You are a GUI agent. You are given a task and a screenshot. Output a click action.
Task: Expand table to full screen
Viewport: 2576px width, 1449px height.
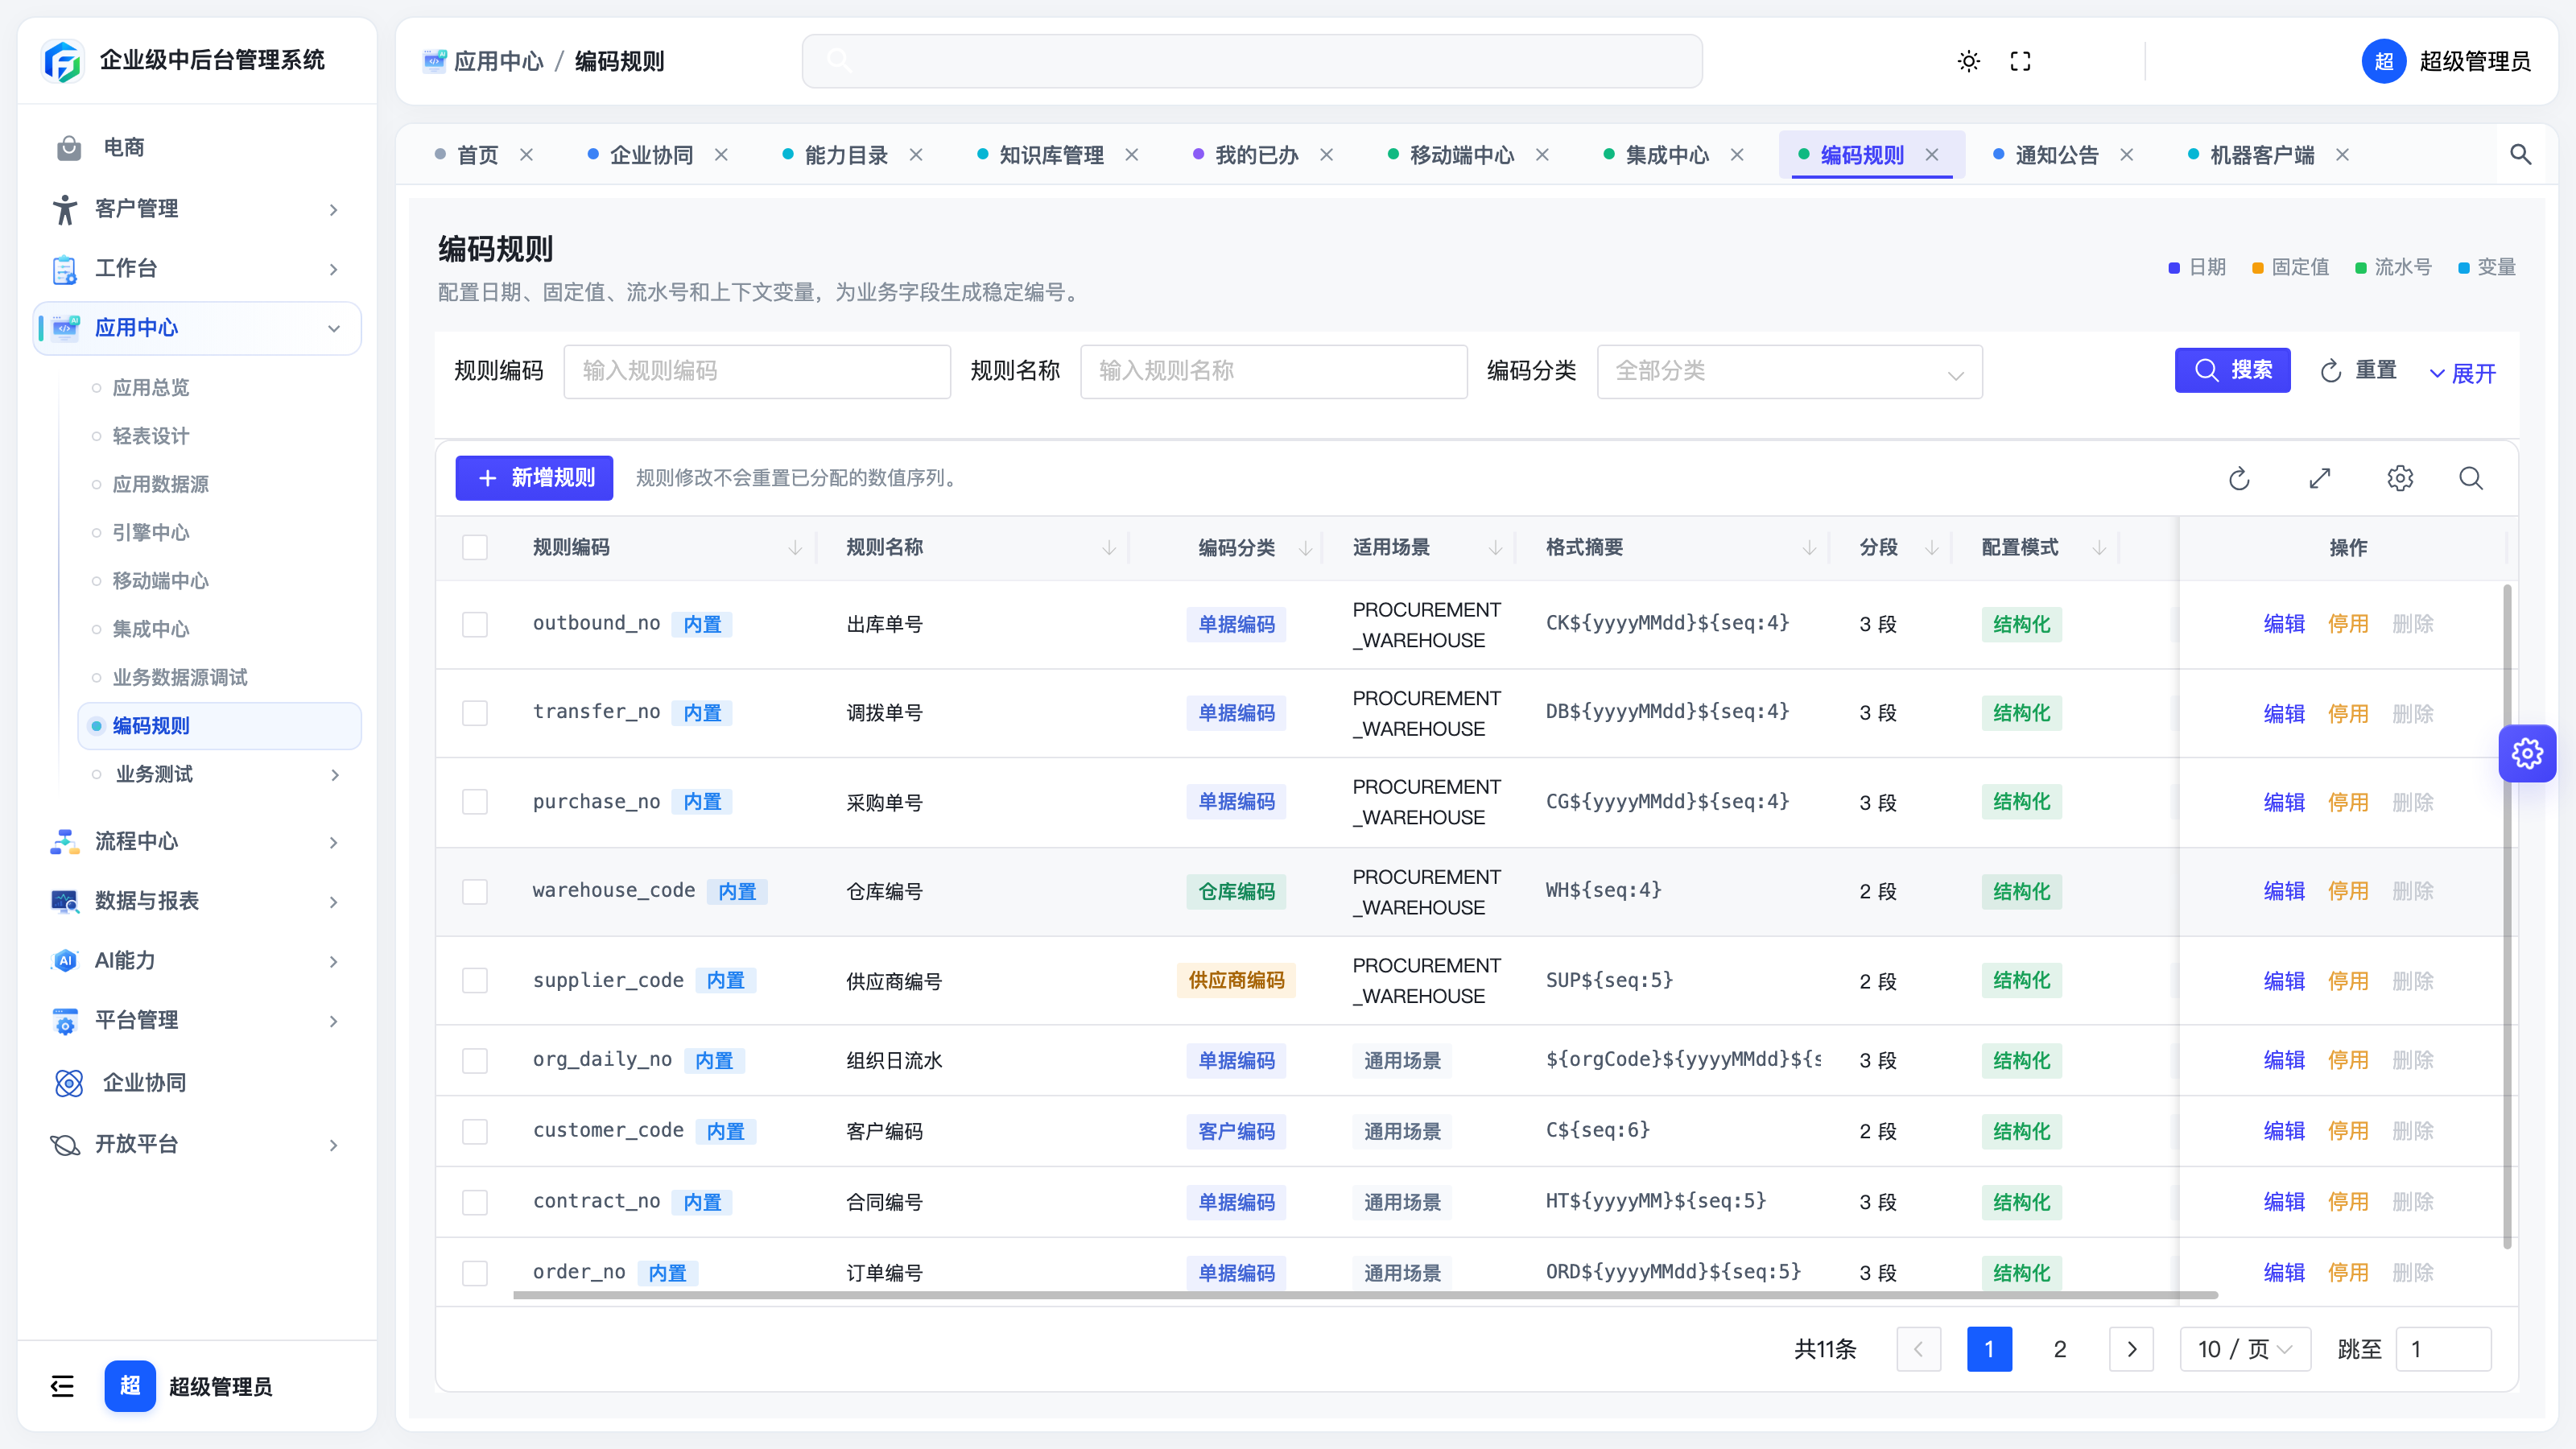[2320, 479]
